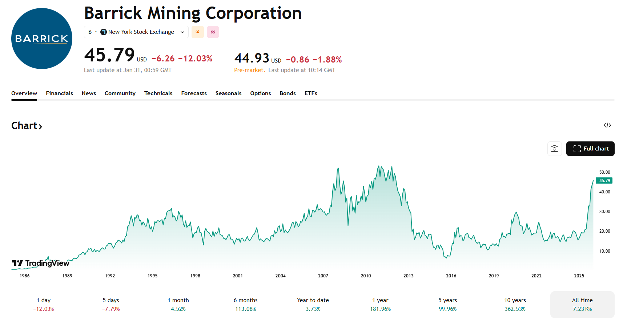Click the Pre-market label text

249,70
